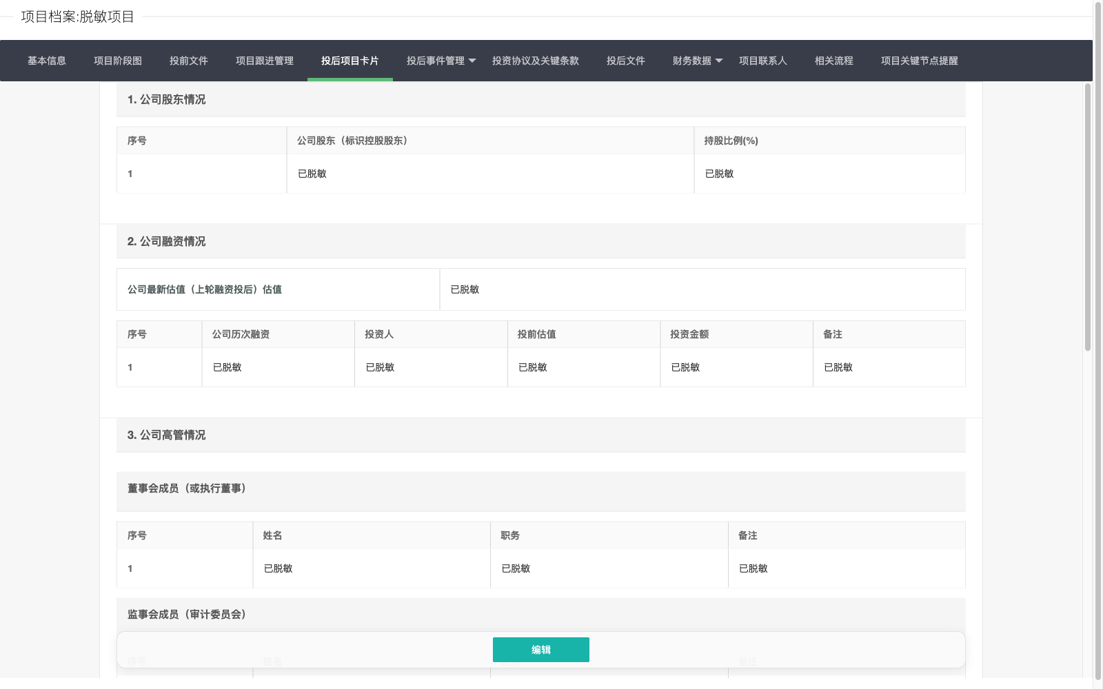The height and width of the screenshot is (689, 1103).
Task: Switch to the 投后文件 tab
Action: pos(626,61)
